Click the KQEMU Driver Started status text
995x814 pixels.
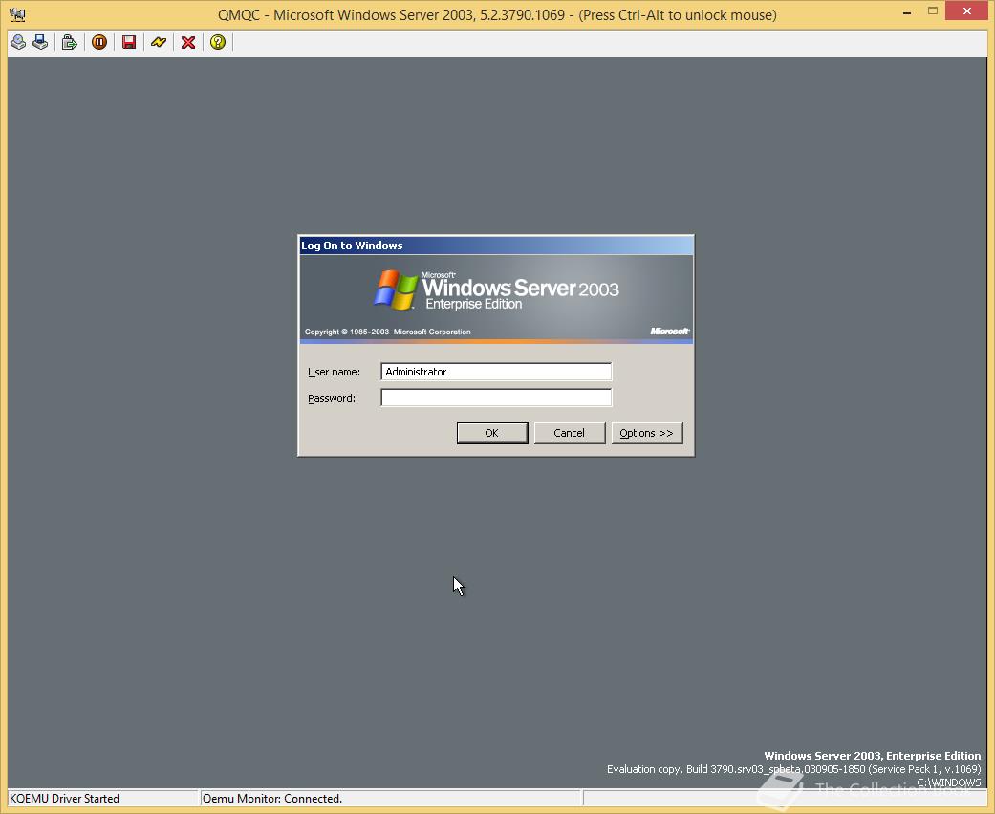tap(65, 799)
